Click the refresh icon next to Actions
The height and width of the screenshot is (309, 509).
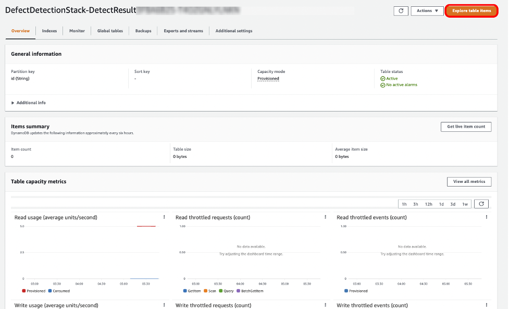401,11
